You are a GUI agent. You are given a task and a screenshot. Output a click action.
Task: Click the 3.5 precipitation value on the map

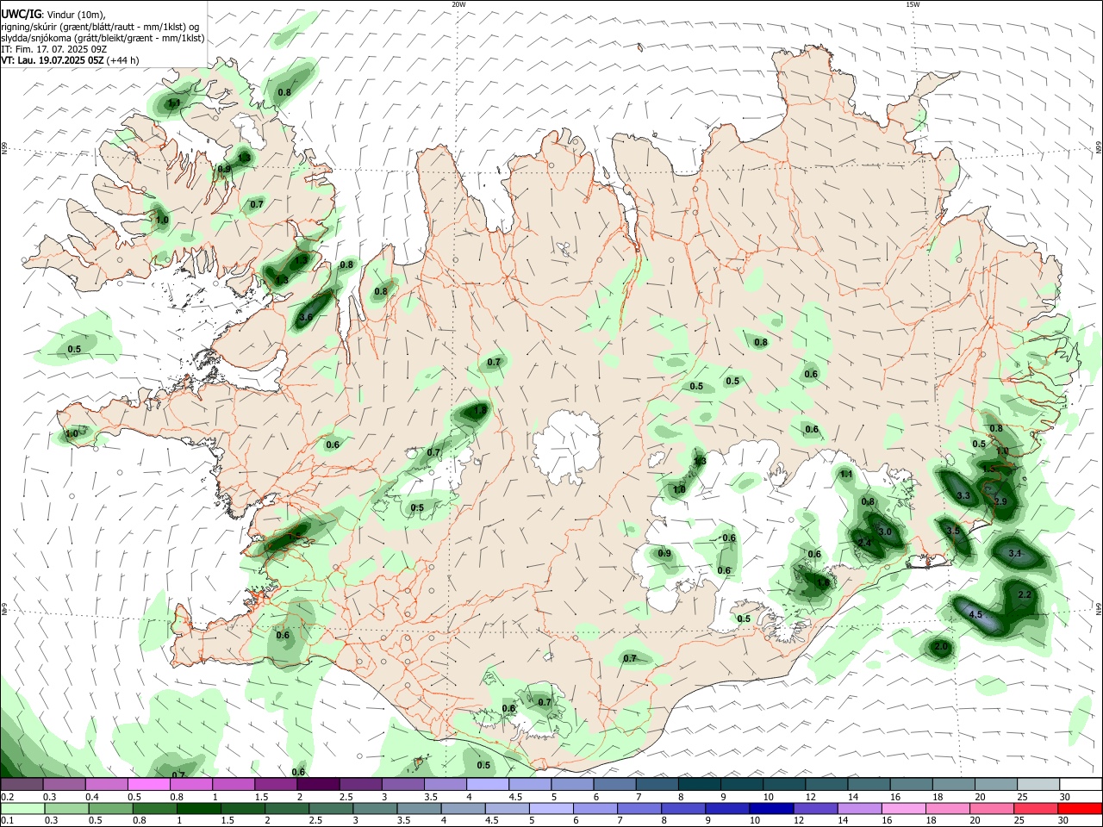click(x=952, y=531)
